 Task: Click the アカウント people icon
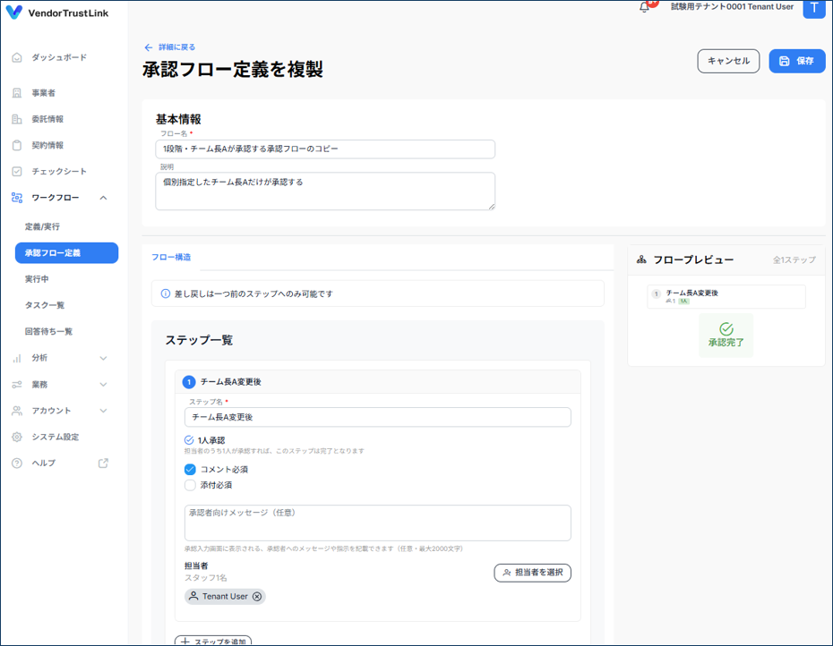tap(17, 411)
